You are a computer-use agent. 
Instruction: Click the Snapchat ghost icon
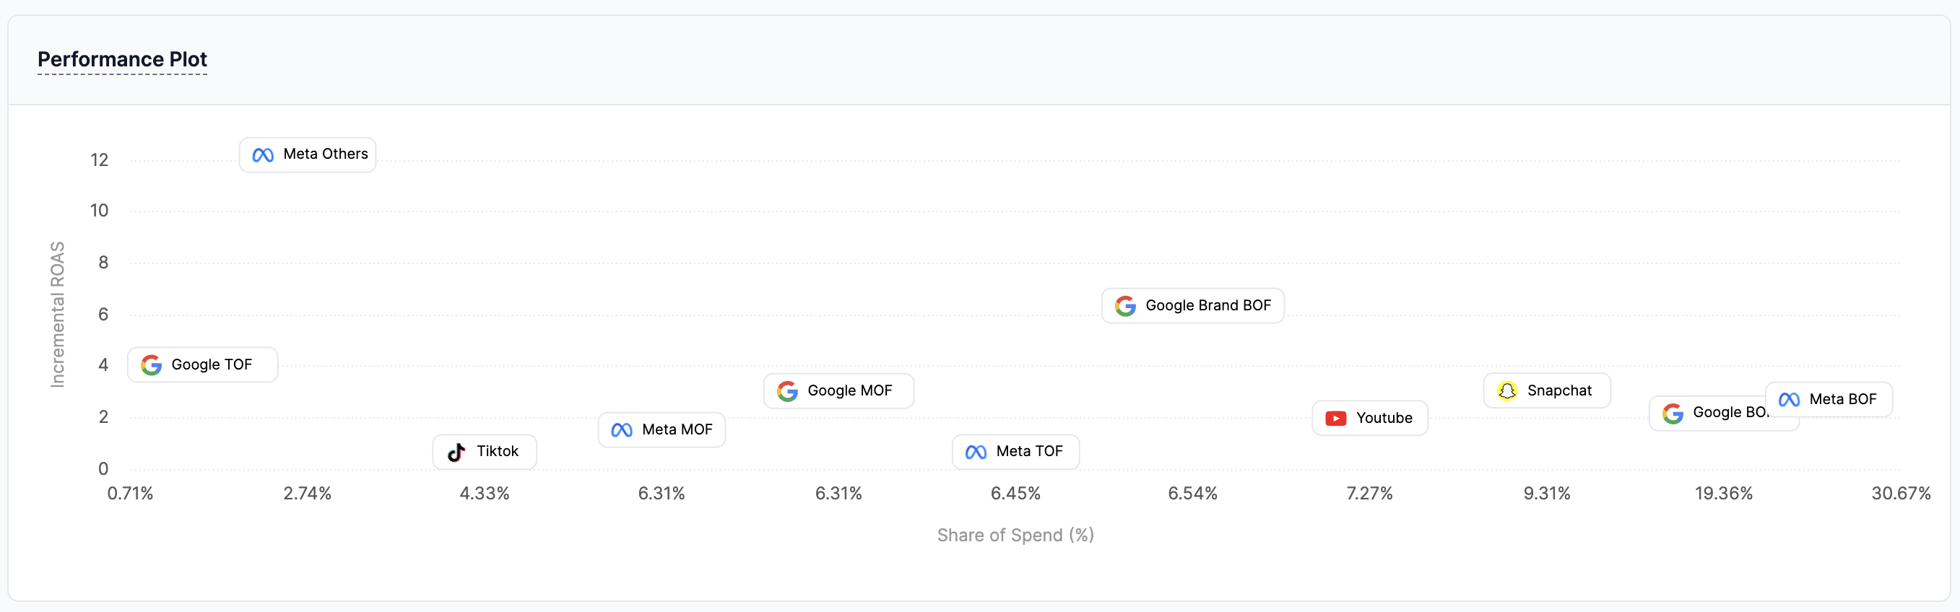tap(1507, 390)
